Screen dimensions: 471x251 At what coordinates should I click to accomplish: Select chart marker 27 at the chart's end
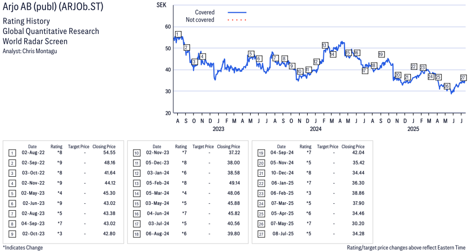click(x=463, y=78)
